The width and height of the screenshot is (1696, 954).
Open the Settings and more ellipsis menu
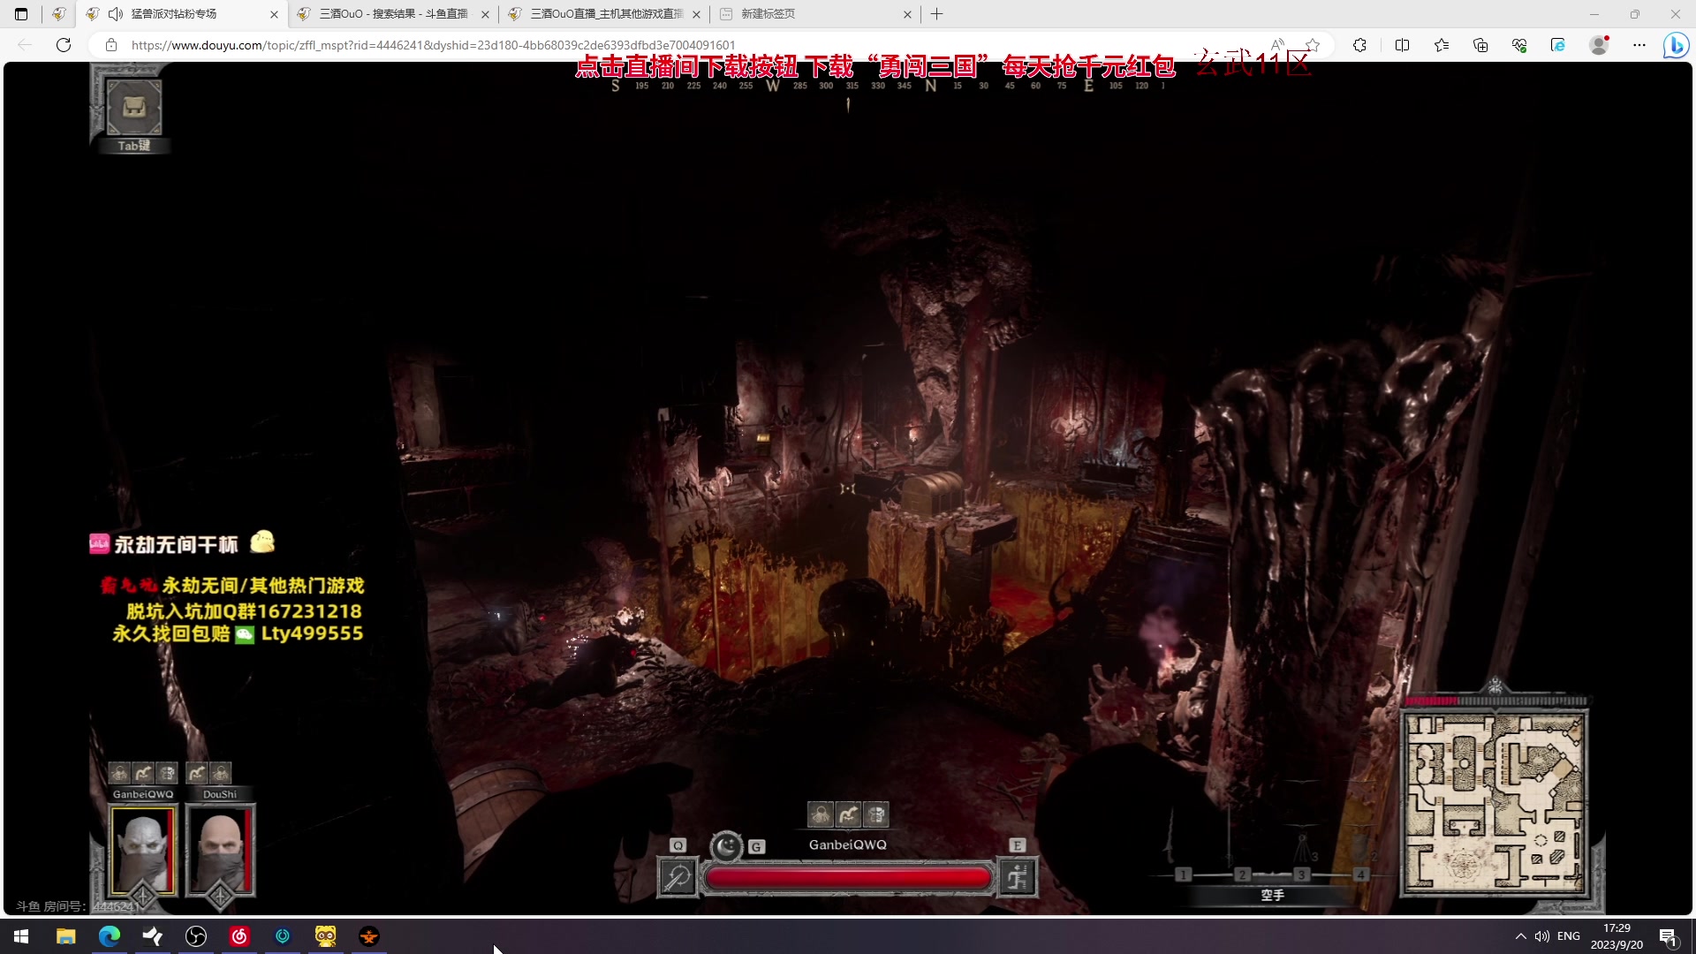(x=1639, y=45)
